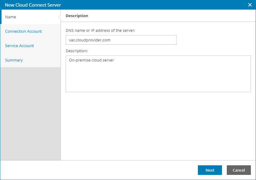Click the vac.cloudprovider.com text in DNS field
The height and width of the screenshot is (180, 256).
point(90,40)
